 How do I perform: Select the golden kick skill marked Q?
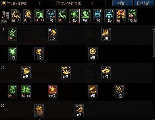[79, 111]
